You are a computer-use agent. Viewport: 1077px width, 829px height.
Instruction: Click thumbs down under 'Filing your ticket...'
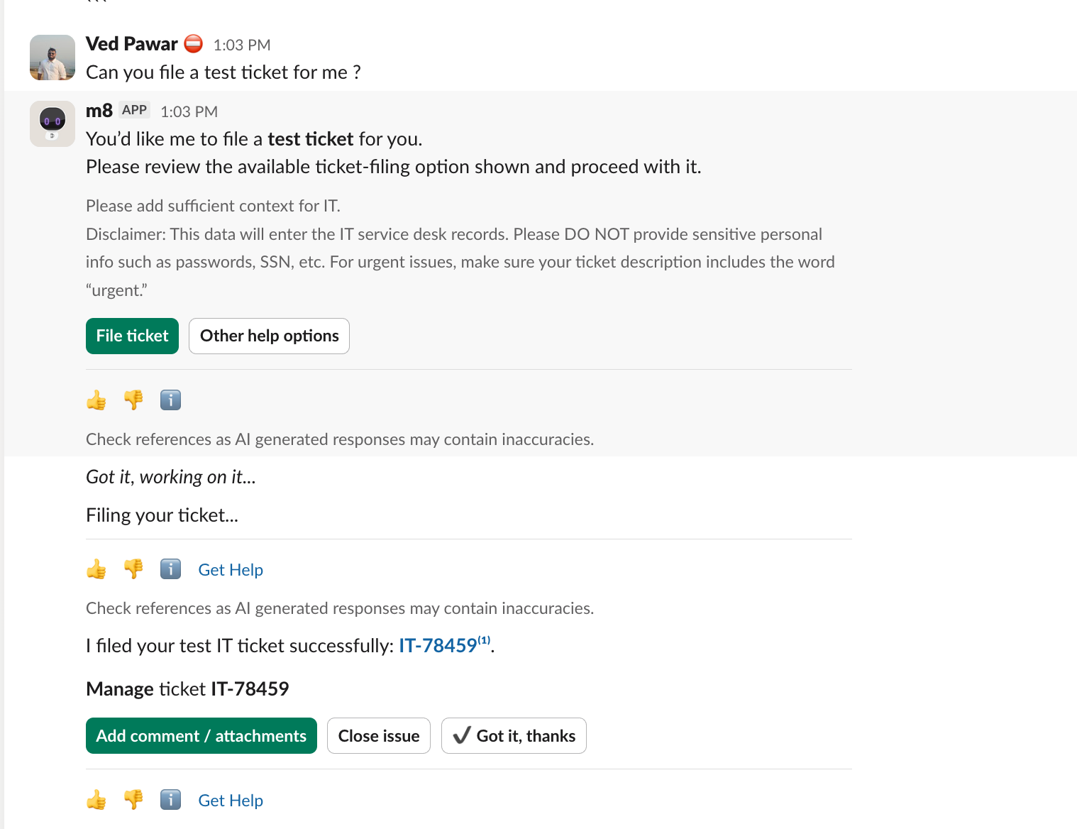click(x=133, y=569)
